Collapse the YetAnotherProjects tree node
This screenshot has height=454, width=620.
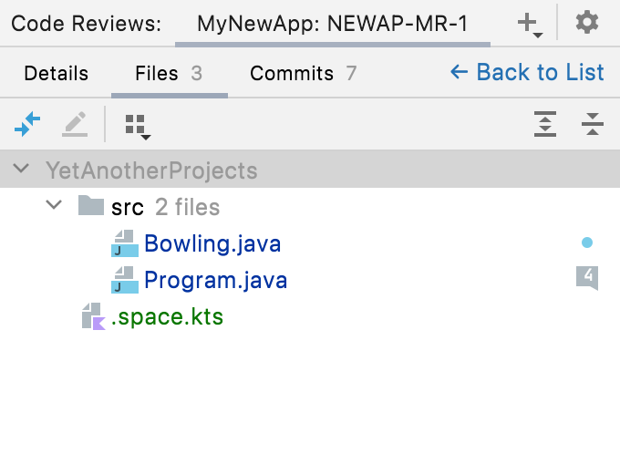(x=20, y=170)
